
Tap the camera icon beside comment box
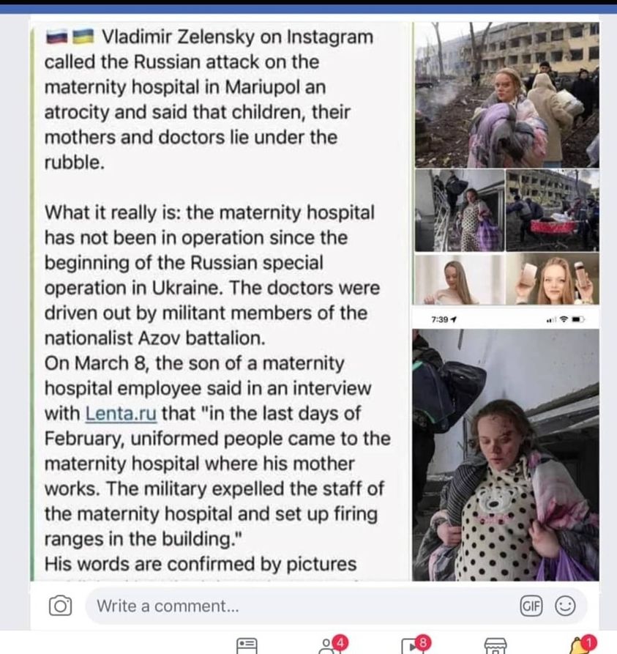60,606
